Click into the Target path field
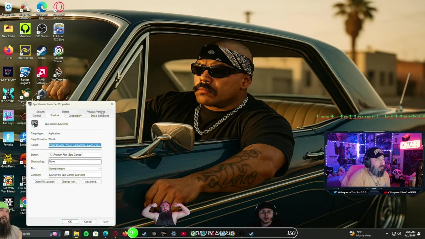 click(75, 145)
